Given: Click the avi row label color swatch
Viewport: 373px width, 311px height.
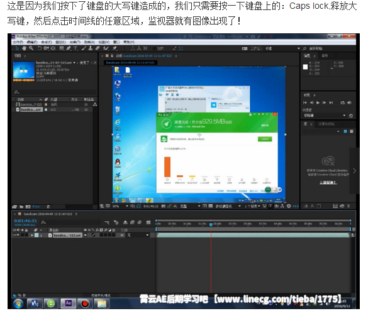Looking at the screenshot, I should 46,109.
